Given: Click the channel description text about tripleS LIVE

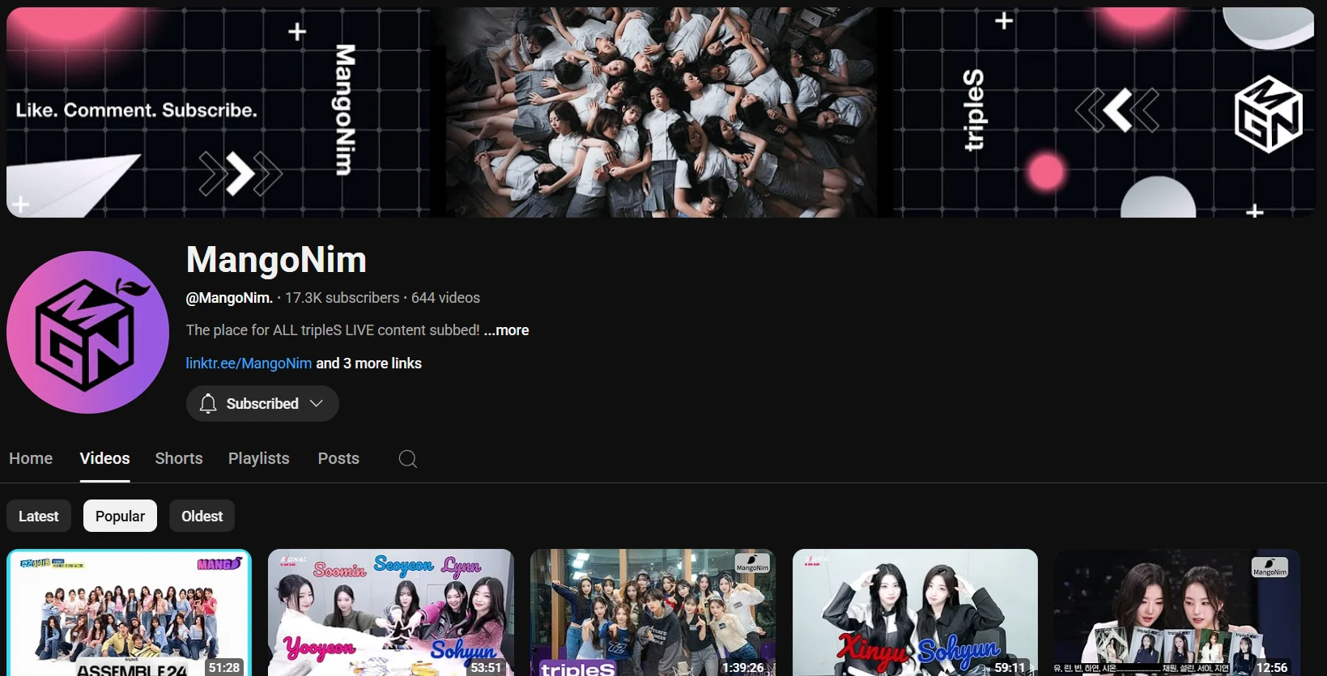Looking at the screenshot, I should pyautogui.click(x=333, y=330).
